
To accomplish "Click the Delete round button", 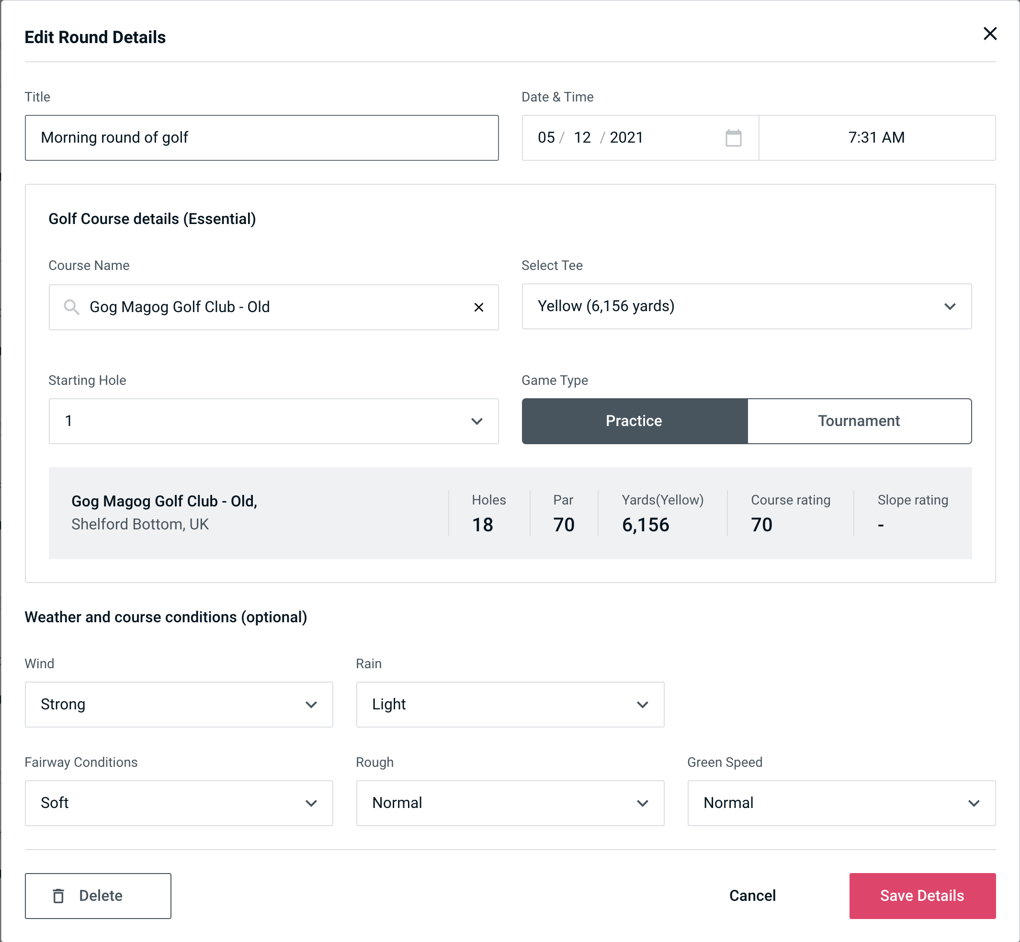I will point(98,895).
